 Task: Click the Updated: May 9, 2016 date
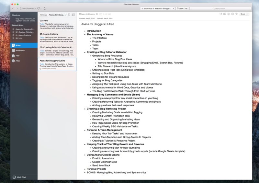click(105, 18)
